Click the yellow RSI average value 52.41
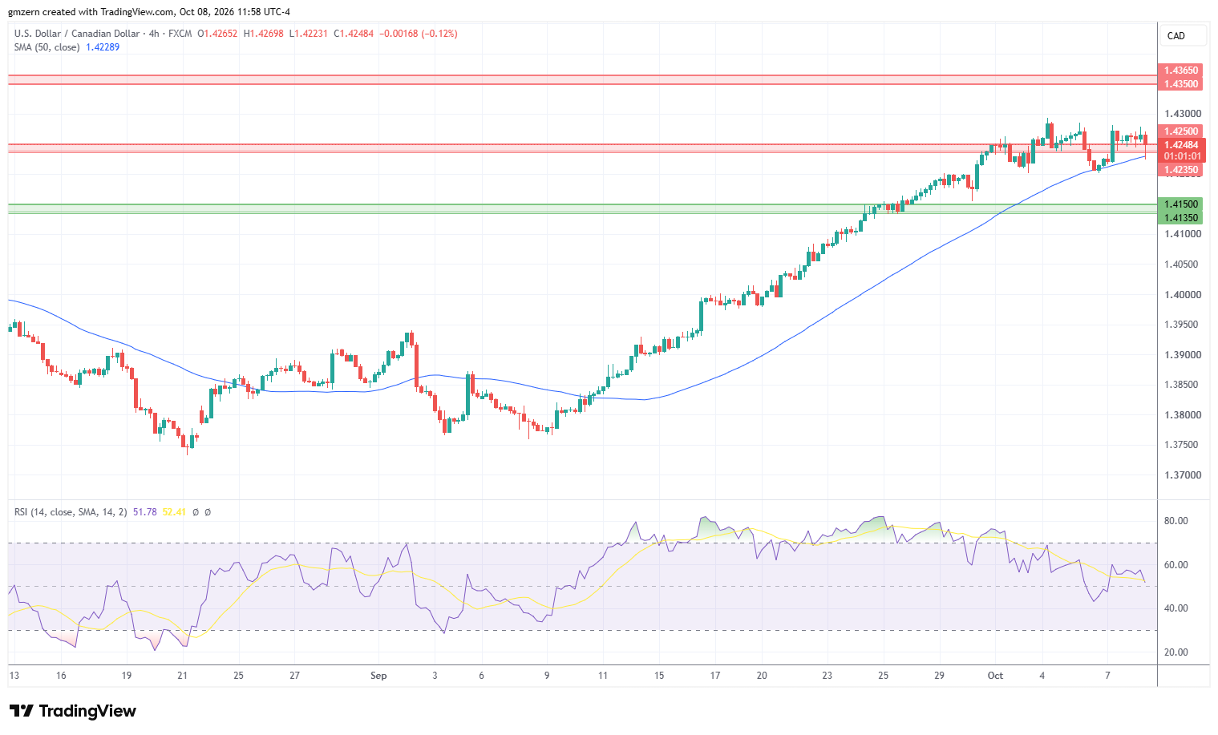Image resolution: width=1218 pixels, height=735 pixels. pos(174,512)
